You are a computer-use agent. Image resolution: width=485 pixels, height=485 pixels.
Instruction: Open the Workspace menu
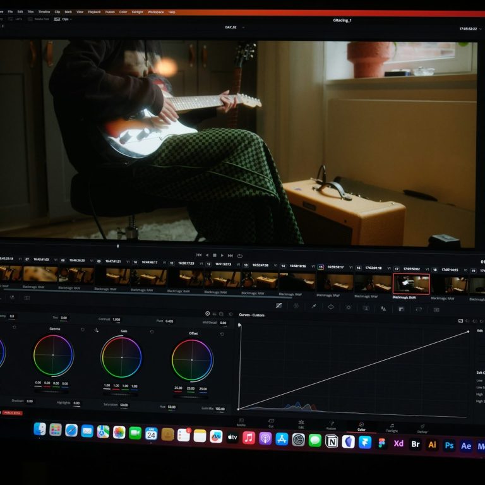155,12
